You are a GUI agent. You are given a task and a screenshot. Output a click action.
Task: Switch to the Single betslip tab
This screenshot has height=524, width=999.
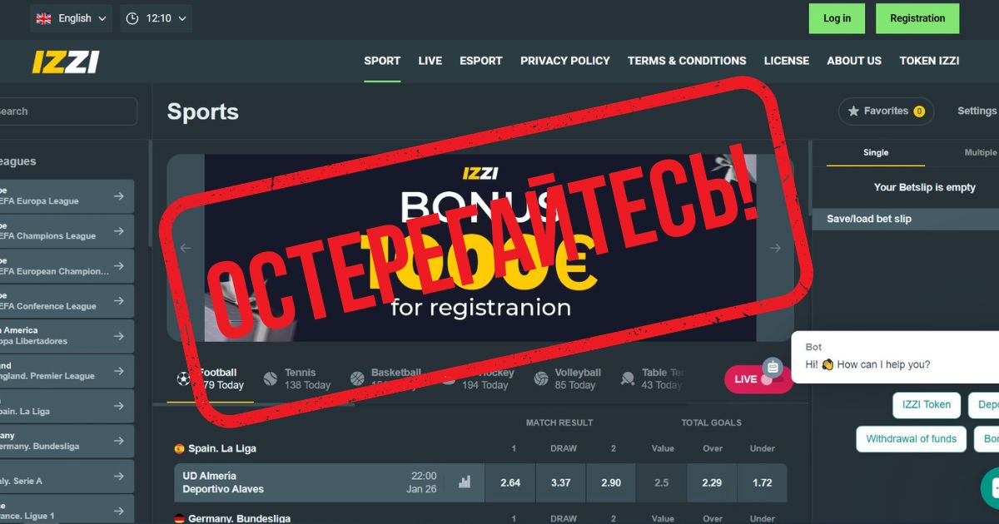pyautogui.click(x=876, y=153)
